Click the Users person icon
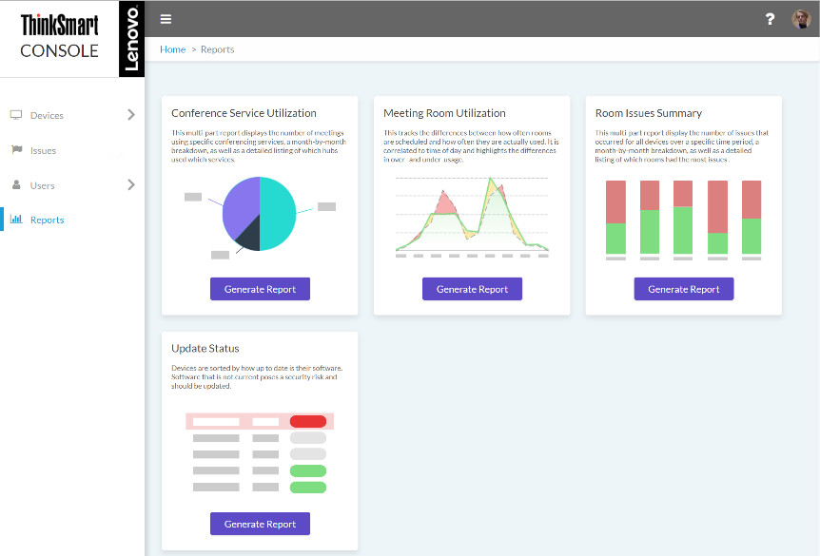This screenshot has height=556, width=820. (17, 185)
